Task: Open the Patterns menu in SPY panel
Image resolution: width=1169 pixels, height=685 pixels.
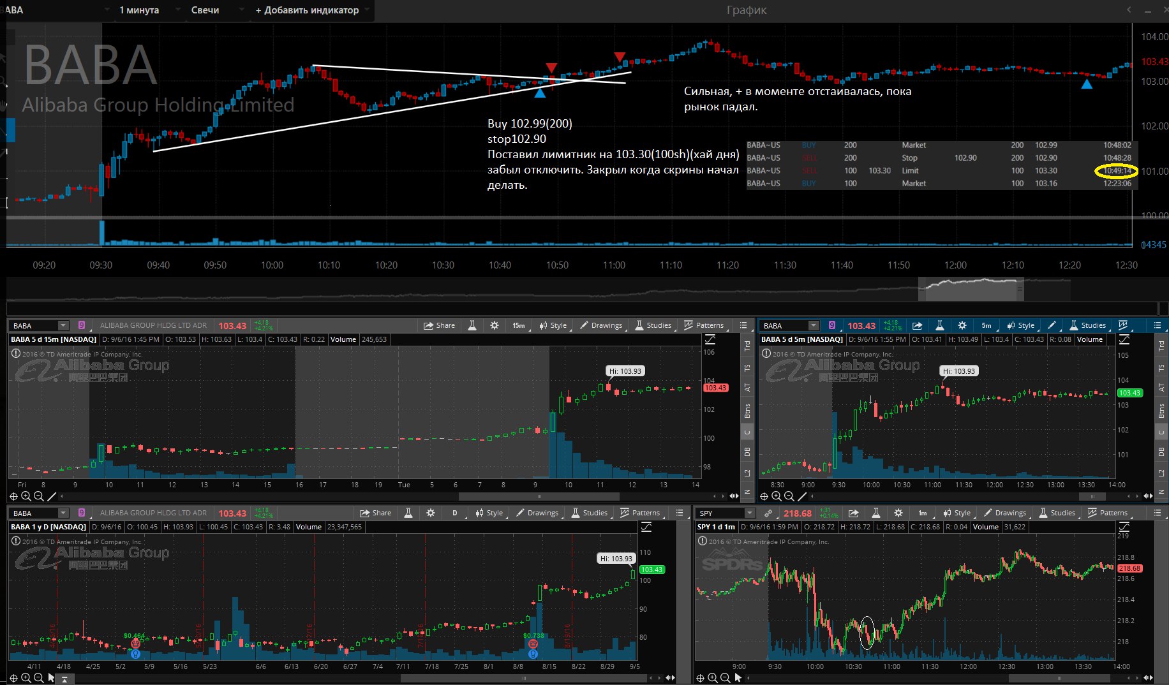Action: pyautogui.click(x=1108, y=513)
